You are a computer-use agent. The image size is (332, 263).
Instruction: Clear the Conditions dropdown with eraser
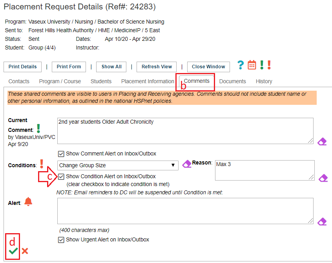click(x=187, y=164)
